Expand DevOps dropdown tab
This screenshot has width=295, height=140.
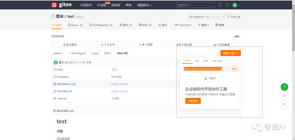[x=183, y=25]
